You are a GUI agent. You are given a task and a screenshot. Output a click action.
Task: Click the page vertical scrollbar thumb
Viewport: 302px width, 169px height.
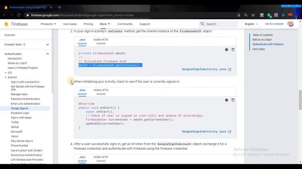tap(300, 100)
